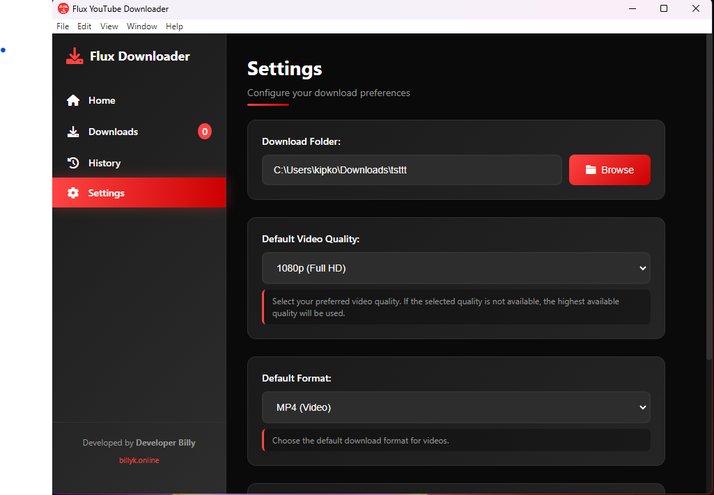714x495 pixels.
Task: Open the Default Video Quality dropdown
Action: (x=456, y=268)
